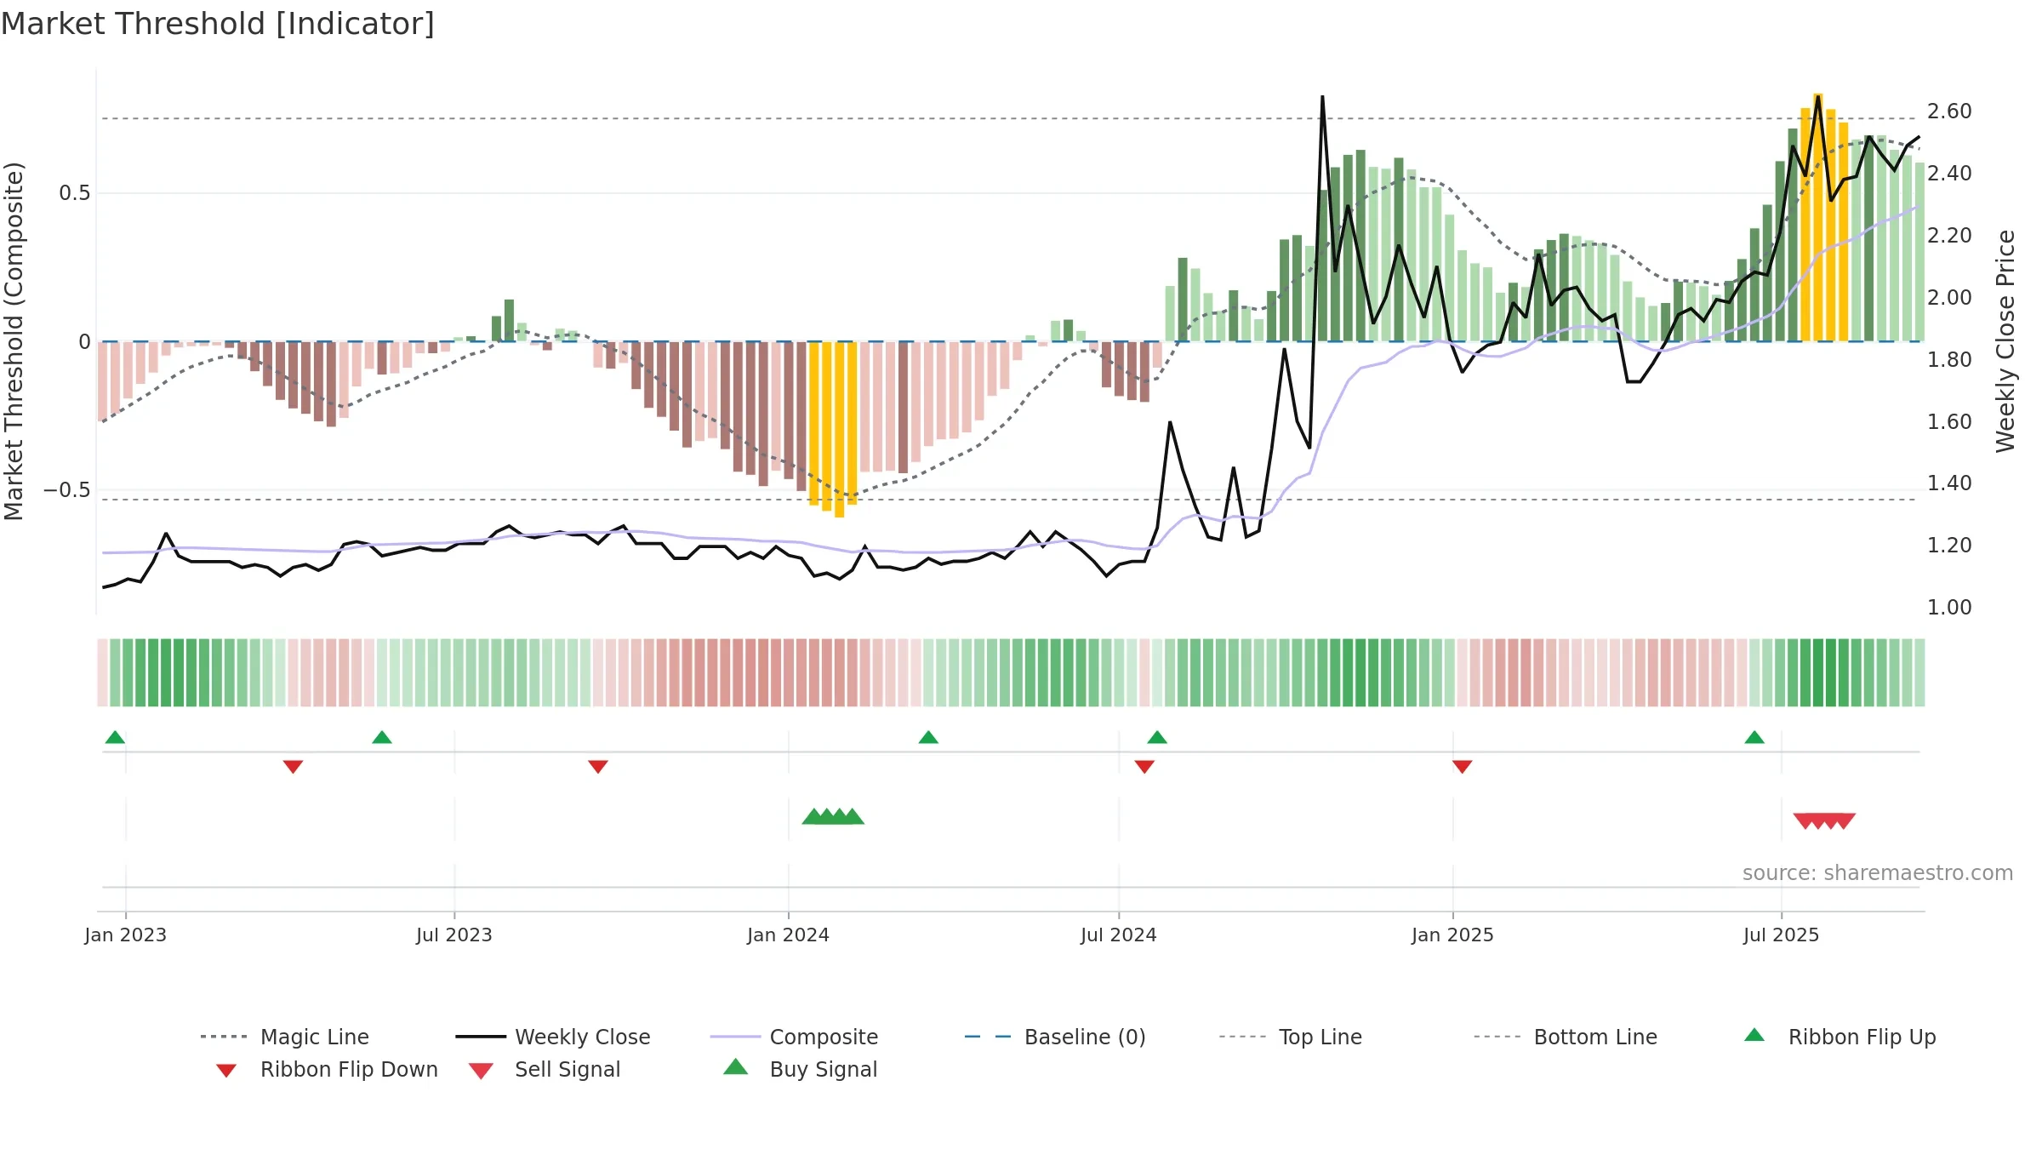Click the green triangle icon beside Buy Signal

735,1066
